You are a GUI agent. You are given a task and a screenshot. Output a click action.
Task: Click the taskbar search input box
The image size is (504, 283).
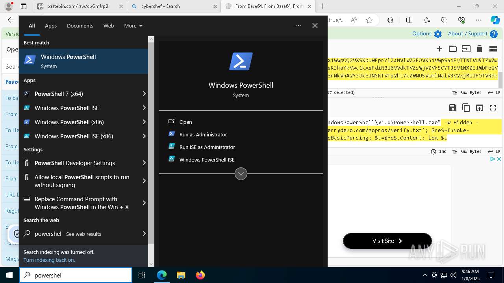[76, 275]
